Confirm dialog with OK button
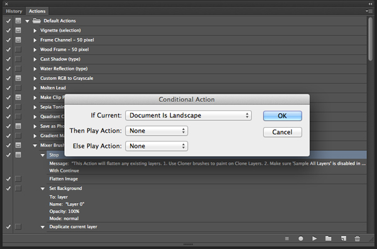The image size is (377, 249). 283,116
